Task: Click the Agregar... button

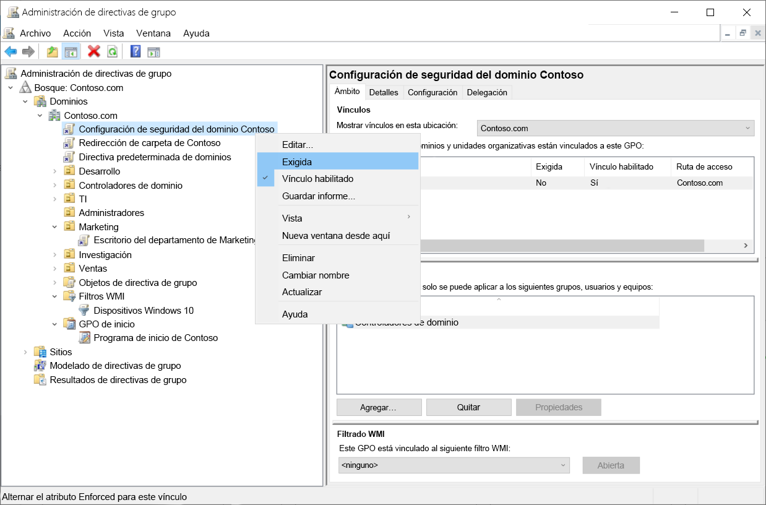Action: [x=379, y=407]
